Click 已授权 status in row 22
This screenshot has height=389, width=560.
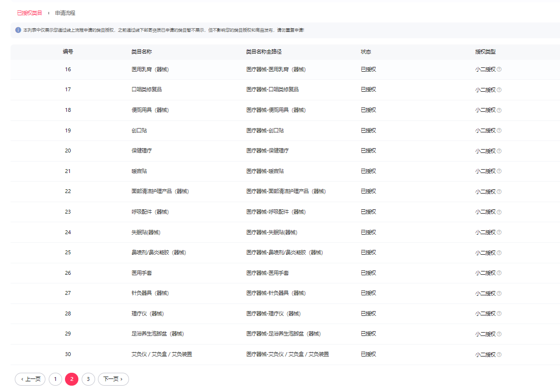click(368, 191)
